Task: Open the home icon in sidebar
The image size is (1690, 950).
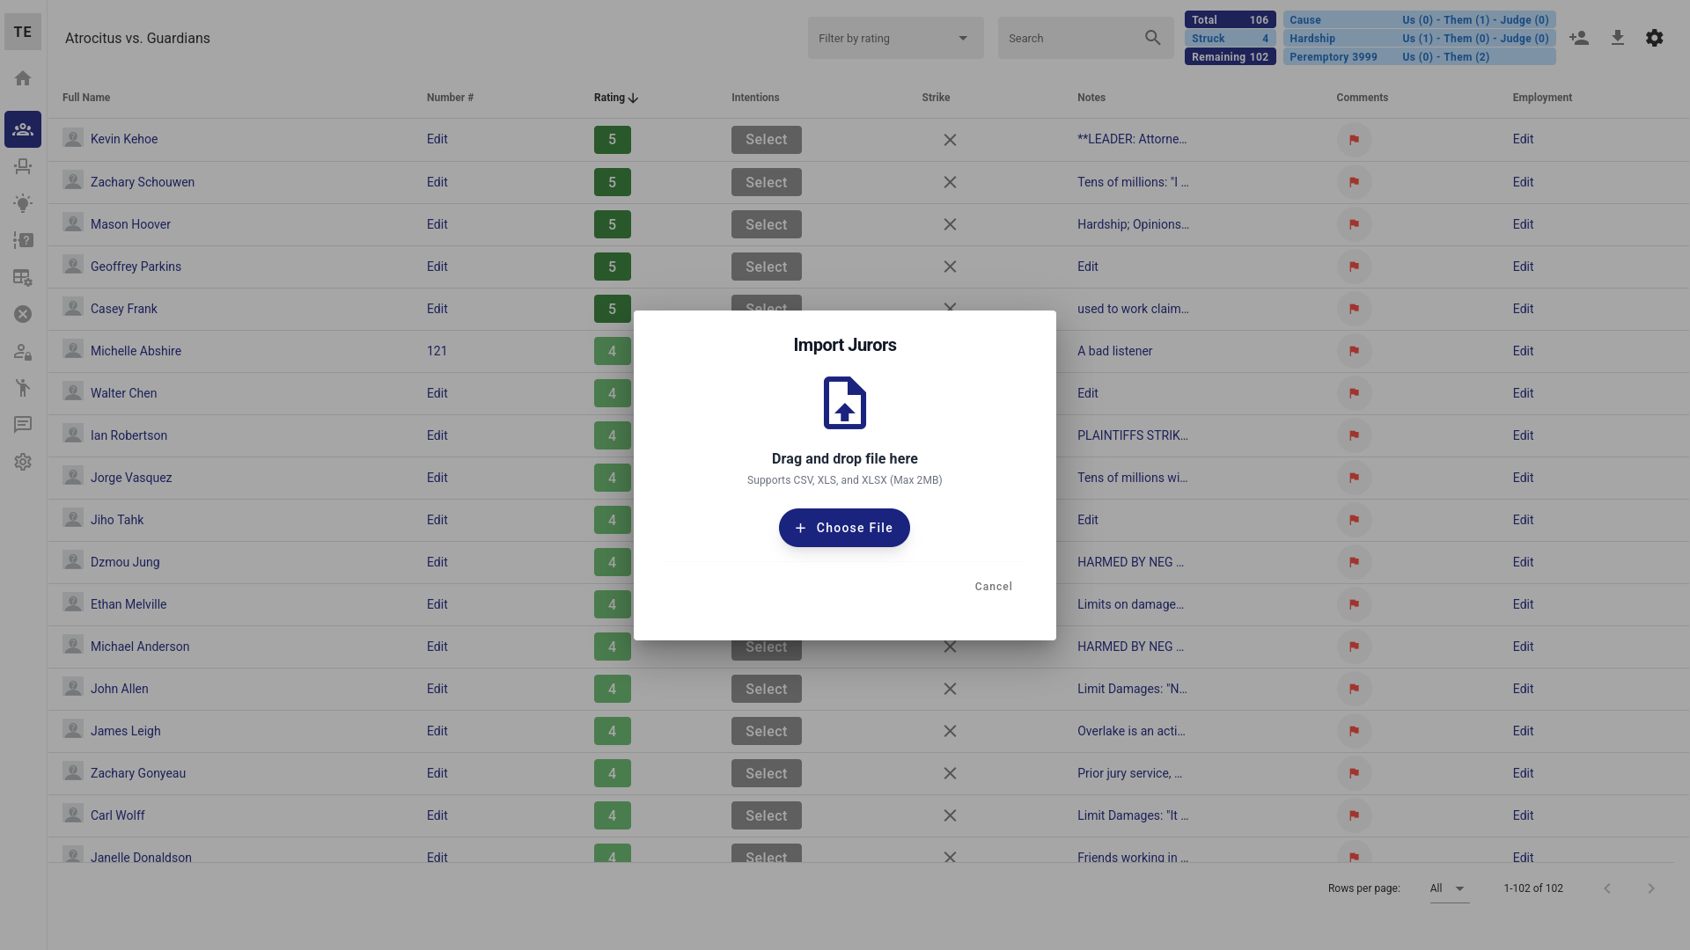Action: tap(23, 78)
